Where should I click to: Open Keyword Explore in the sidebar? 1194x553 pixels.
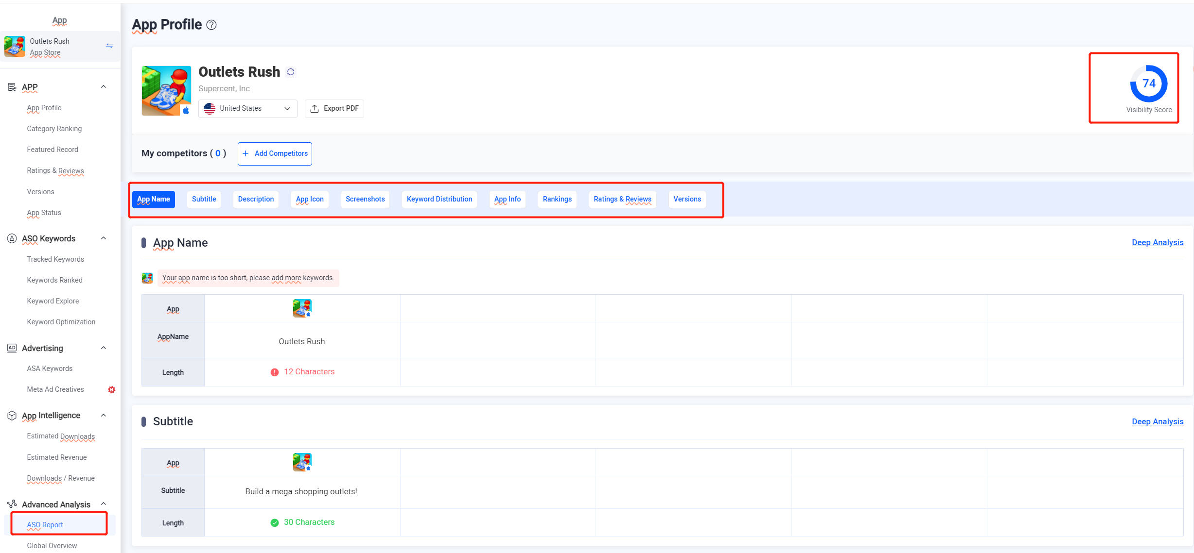(53, 301)
